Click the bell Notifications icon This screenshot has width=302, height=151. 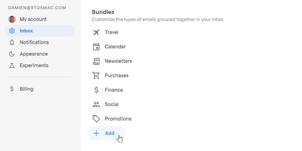[x=12, y=42]
